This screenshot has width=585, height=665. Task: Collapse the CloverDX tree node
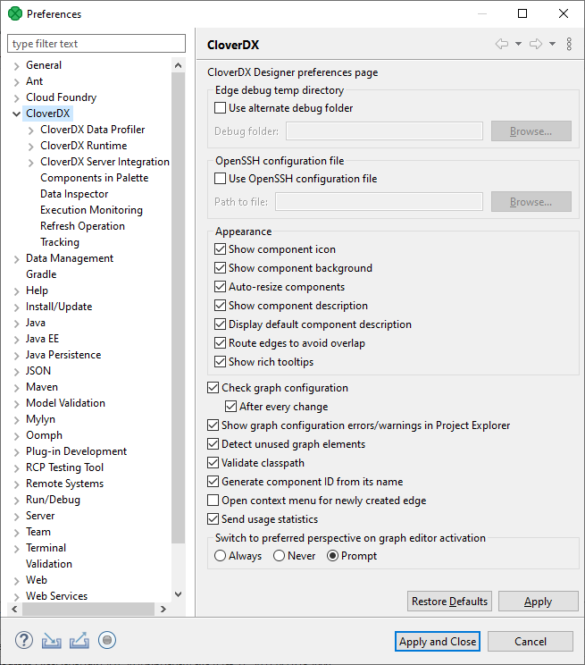17,114
